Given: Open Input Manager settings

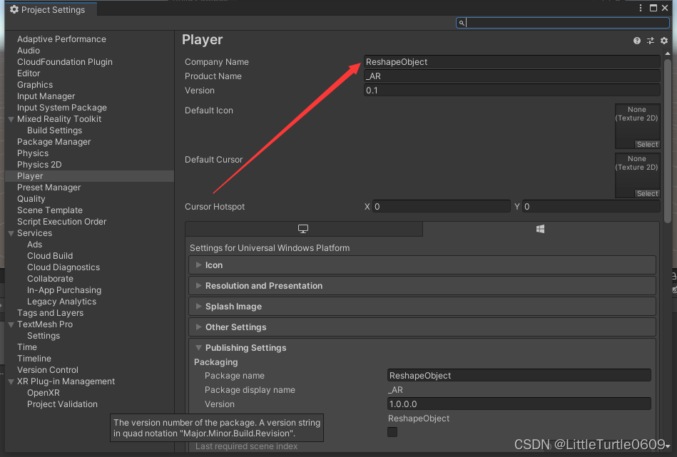Looking at the screenshot, I should pos(46,96).
